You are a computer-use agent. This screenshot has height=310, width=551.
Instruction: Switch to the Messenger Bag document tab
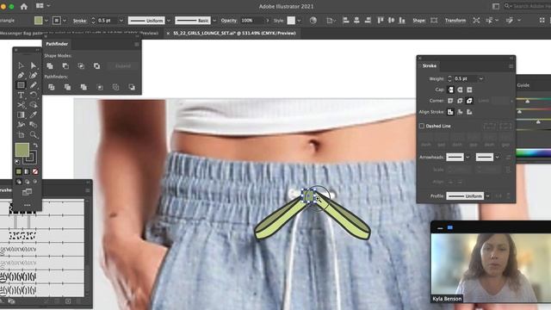(79, 33)
